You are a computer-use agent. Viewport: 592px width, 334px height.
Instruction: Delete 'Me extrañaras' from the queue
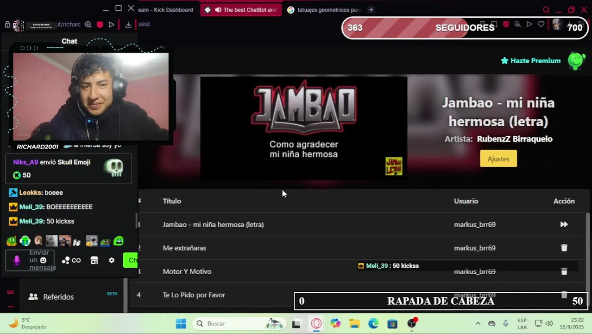tap(564, 248)
